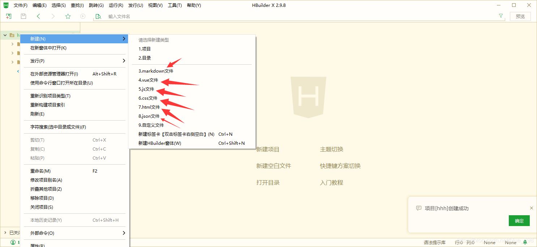Screen dimensions: 537x247
Task: Choose 7.html文件 in the submenu
Action: click(149, 107)
